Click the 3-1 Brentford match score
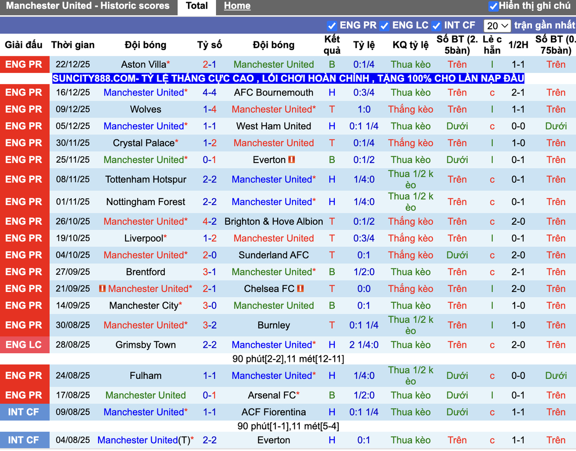Image resolution: width=576 pixels, height=451 pixels. coord(209,272)
